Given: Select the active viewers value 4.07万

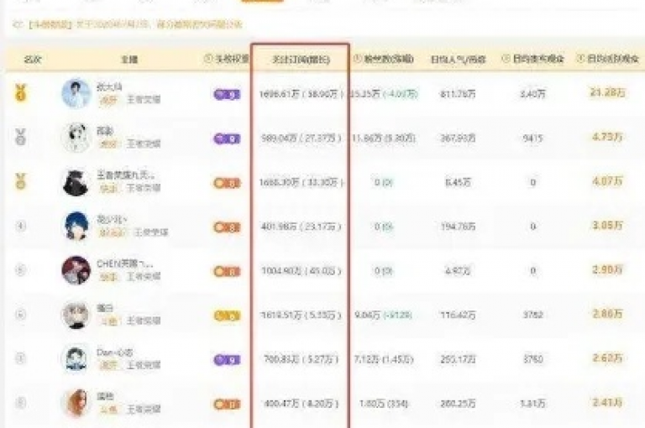Looking at the screenshot, I should click(x=607, y=181).
